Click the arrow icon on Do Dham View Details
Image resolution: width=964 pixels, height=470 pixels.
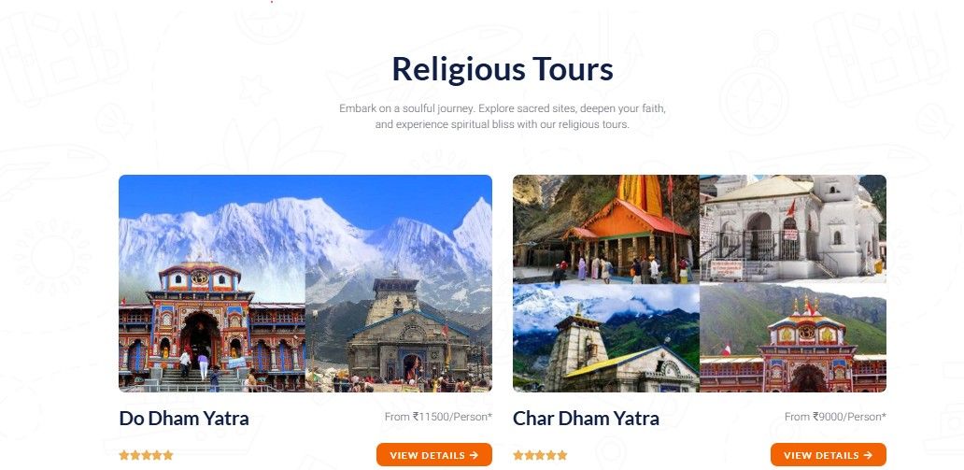click(x=474, y=455)
